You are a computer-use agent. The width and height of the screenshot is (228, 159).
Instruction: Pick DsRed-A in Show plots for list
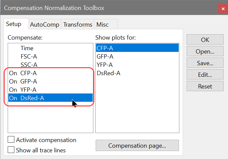tap(108, 73)
